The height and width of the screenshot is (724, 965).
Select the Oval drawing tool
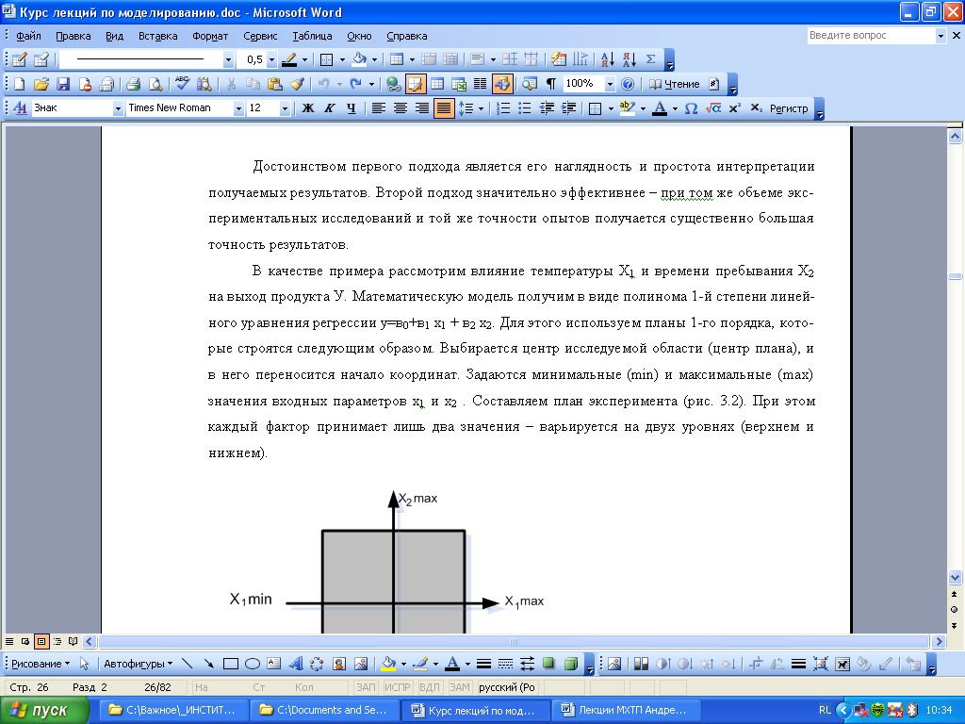pyautogui.click(x=253, y=664)
